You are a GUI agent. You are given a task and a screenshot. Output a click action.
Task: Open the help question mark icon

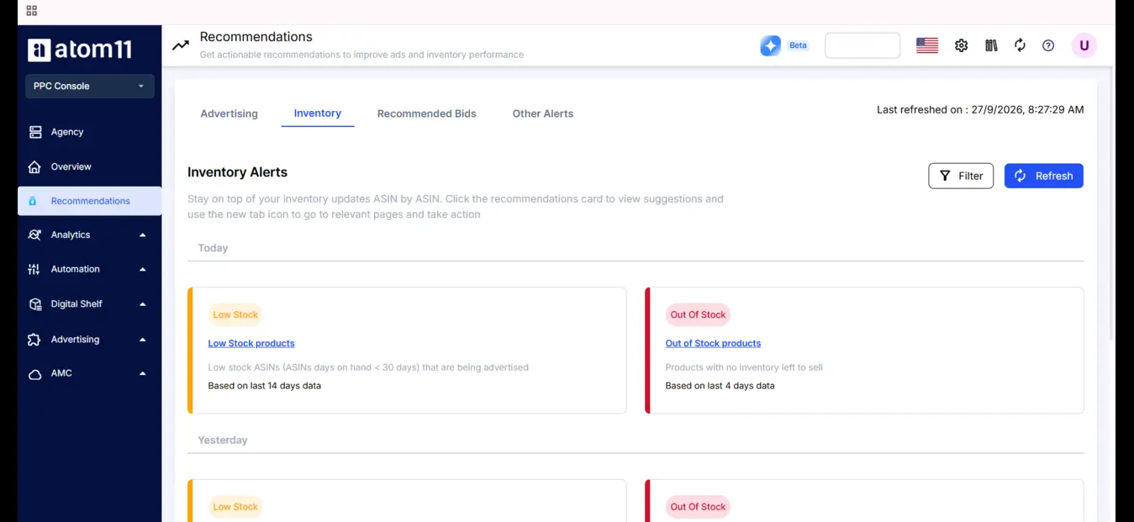coord(1048,45)
